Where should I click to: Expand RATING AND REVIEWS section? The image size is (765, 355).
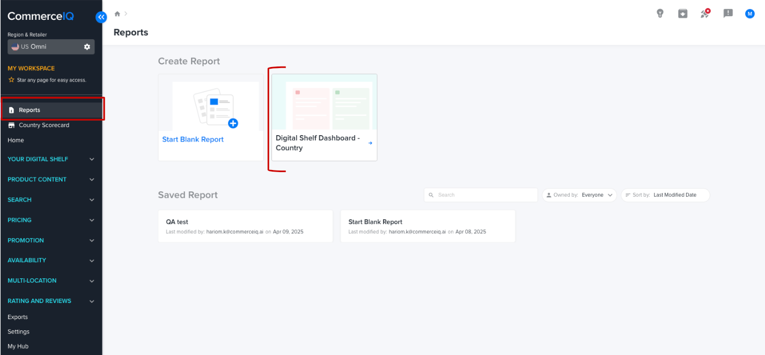51,301
